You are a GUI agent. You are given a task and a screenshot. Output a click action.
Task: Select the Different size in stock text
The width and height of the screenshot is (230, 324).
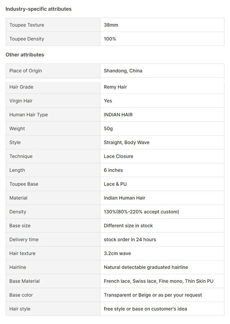pos(128,226)
